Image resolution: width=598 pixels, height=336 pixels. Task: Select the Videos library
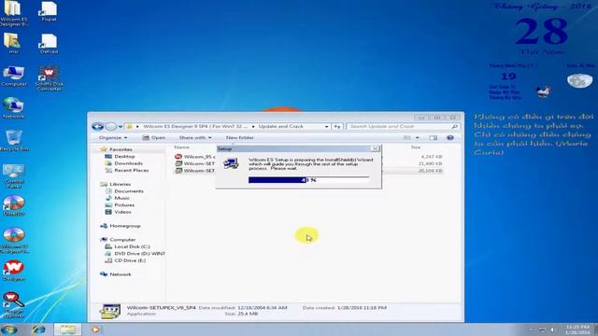coord(122,212)
